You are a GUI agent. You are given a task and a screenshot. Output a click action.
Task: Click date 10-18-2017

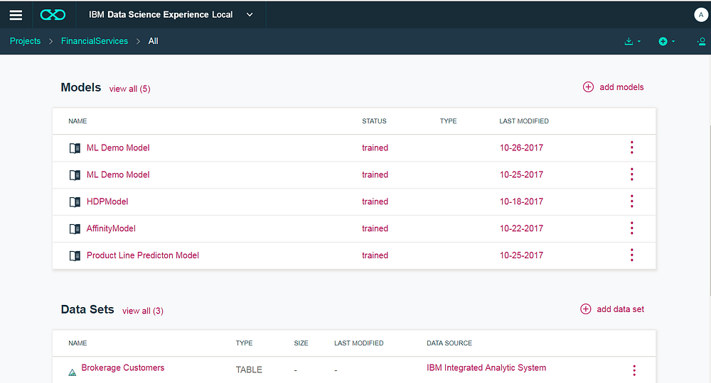click(x=521, y=201)
